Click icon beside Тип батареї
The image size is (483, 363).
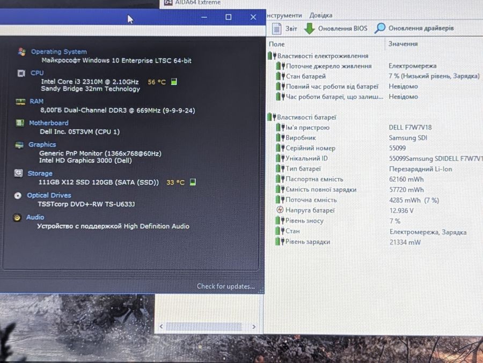(x=280, y=169)
